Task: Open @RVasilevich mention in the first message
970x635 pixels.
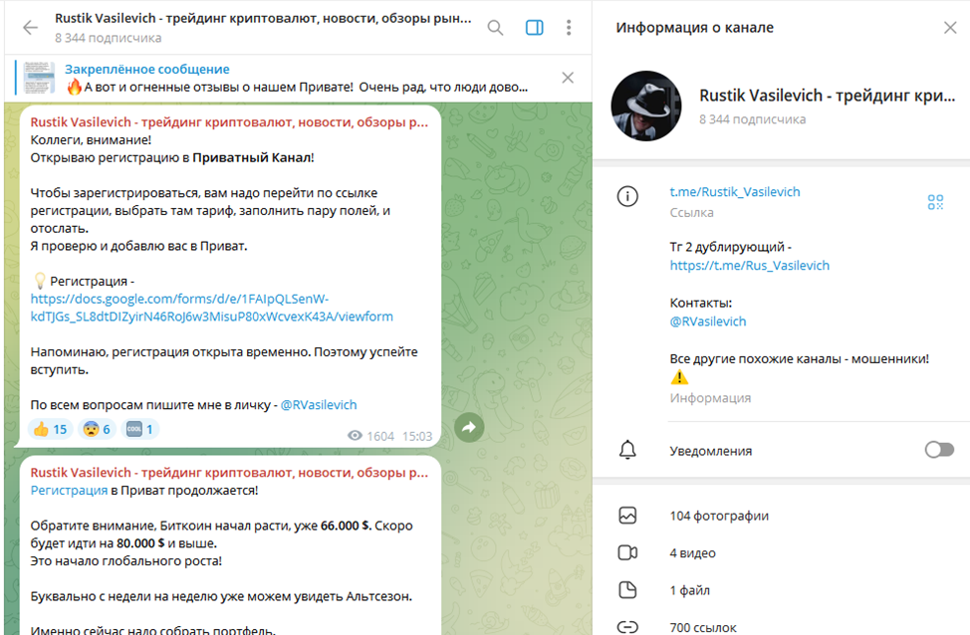Action: (319, 405)
